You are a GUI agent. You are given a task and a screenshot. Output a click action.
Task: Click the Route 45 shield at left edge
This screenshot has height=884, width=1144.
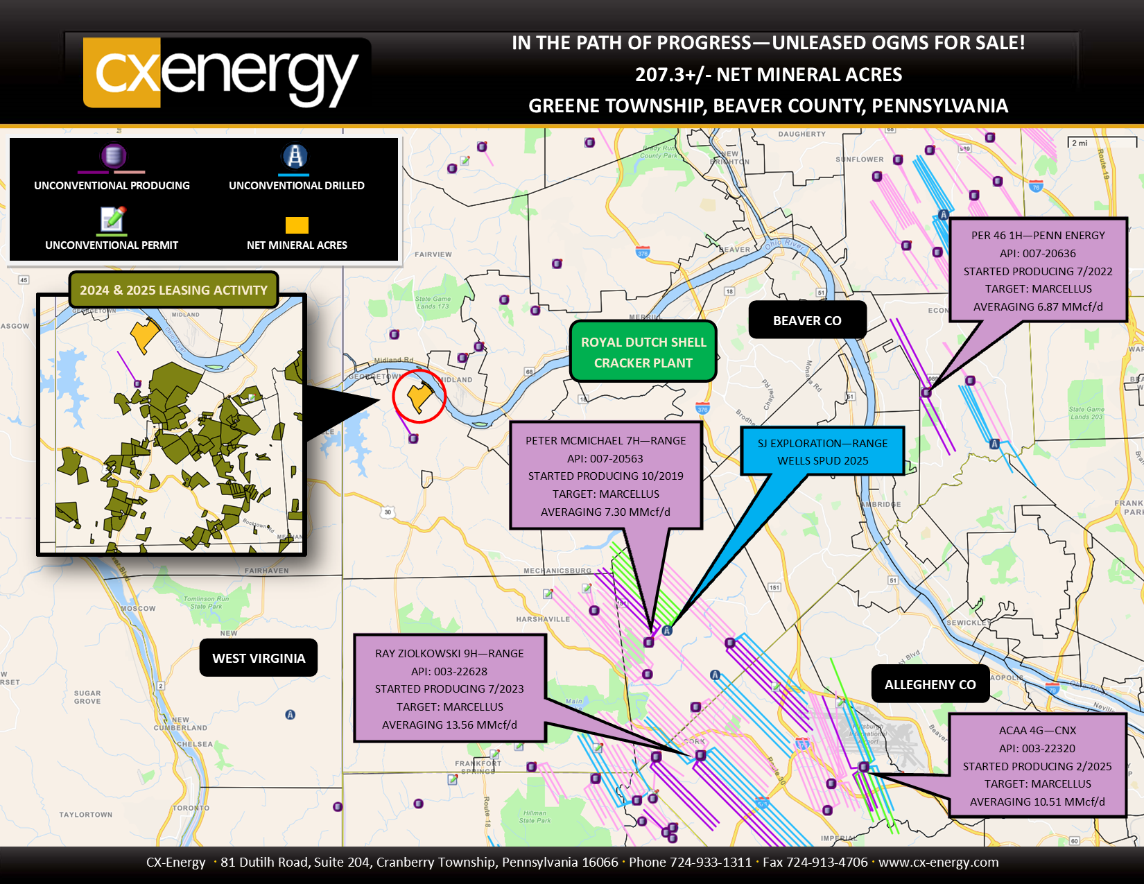(x=24, y=280)
